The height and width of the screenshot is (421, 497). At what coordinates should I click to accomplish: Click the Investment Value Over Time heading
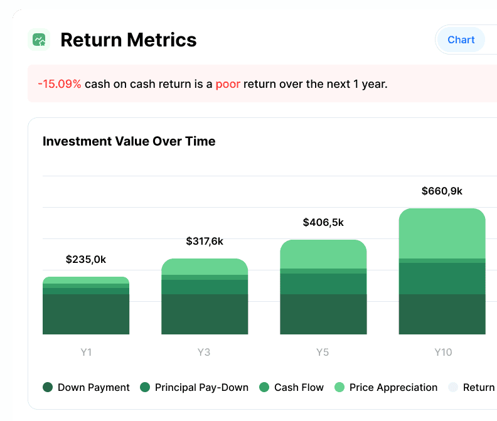[x=129, y=141]
